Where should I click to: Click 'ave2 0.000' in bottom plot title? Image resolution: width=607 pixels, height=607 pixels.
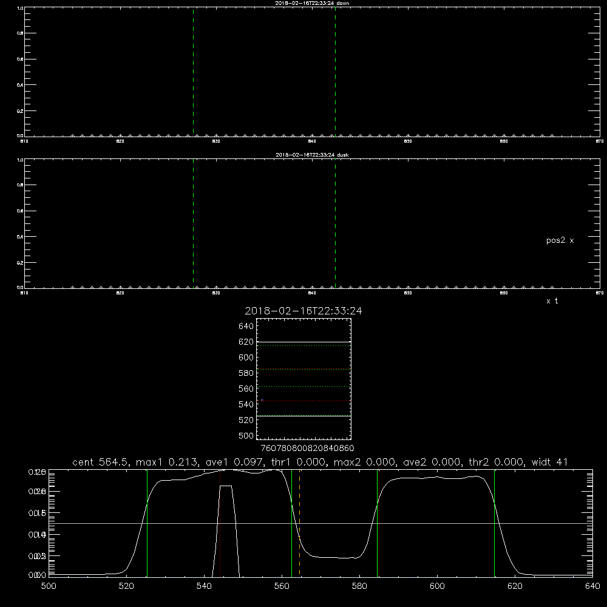pos(431,462)
